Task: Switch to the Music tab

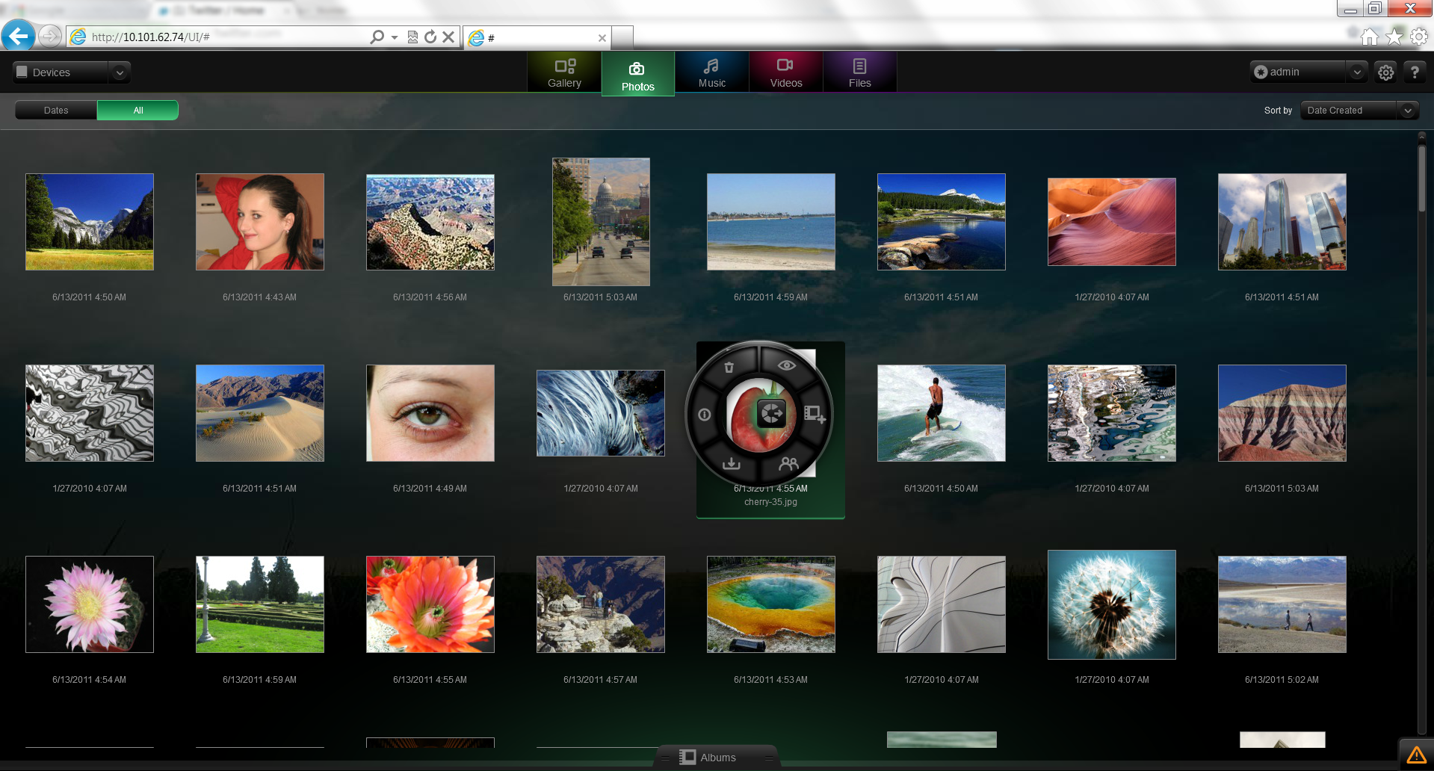Action: 711,72
